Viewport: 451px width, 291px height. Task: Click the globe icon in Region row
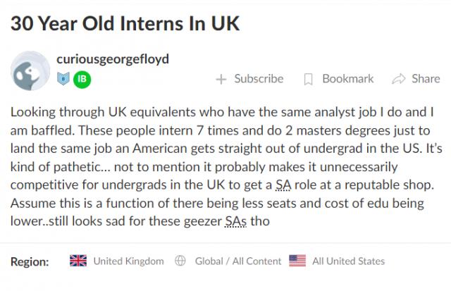(180, 261)
